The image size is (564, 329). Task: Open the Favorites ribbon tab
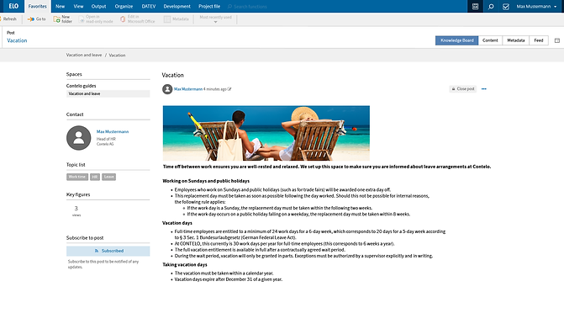point(38,7)
